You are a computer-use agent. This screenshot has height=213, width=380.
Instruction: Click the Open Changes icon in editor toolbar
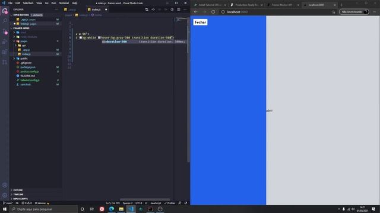coord(147,9)
